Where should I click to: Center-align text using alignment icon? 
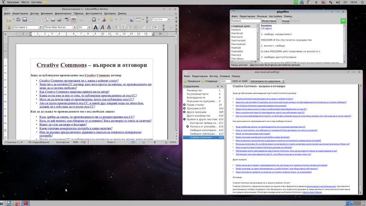[123, 27]
